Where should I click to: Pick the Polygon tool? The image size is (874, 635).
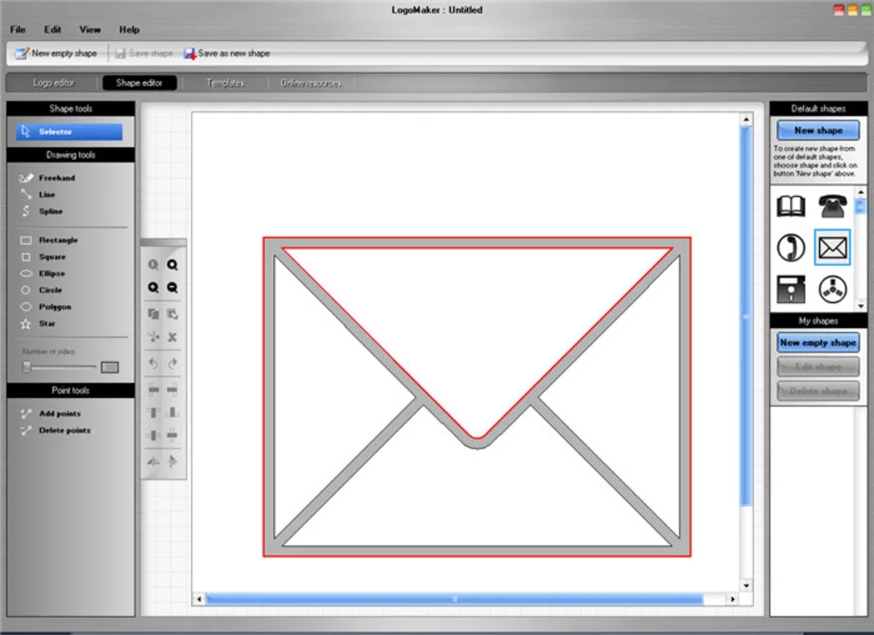(x=45, y=307)
